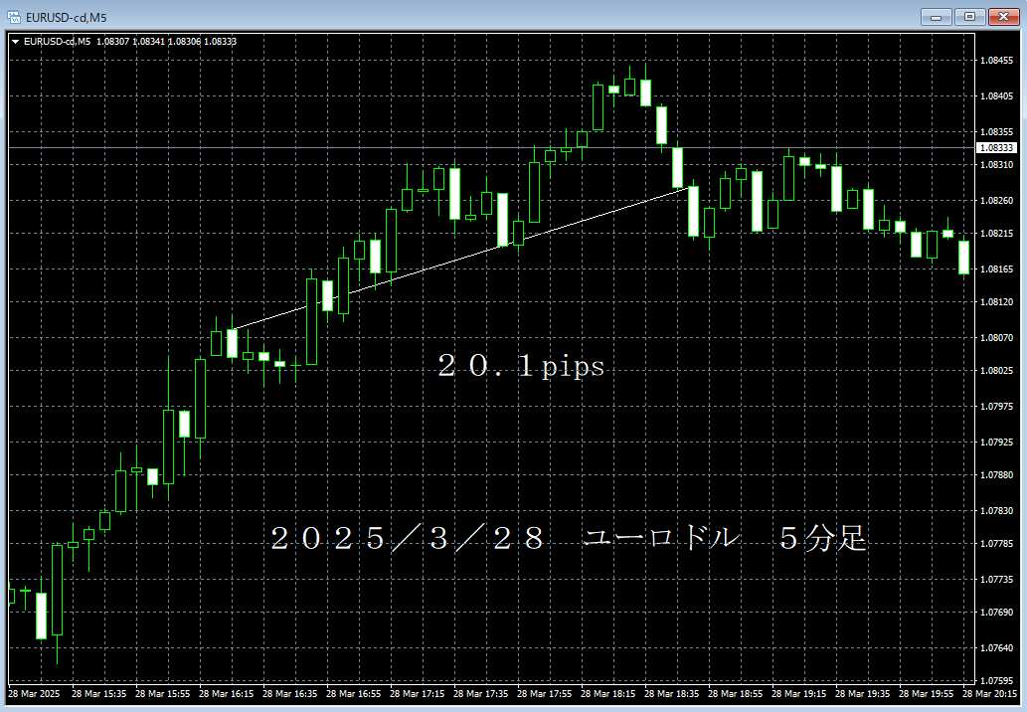
Task: Click the 1.08070 level on price scale
Action: tap(996, 337)
